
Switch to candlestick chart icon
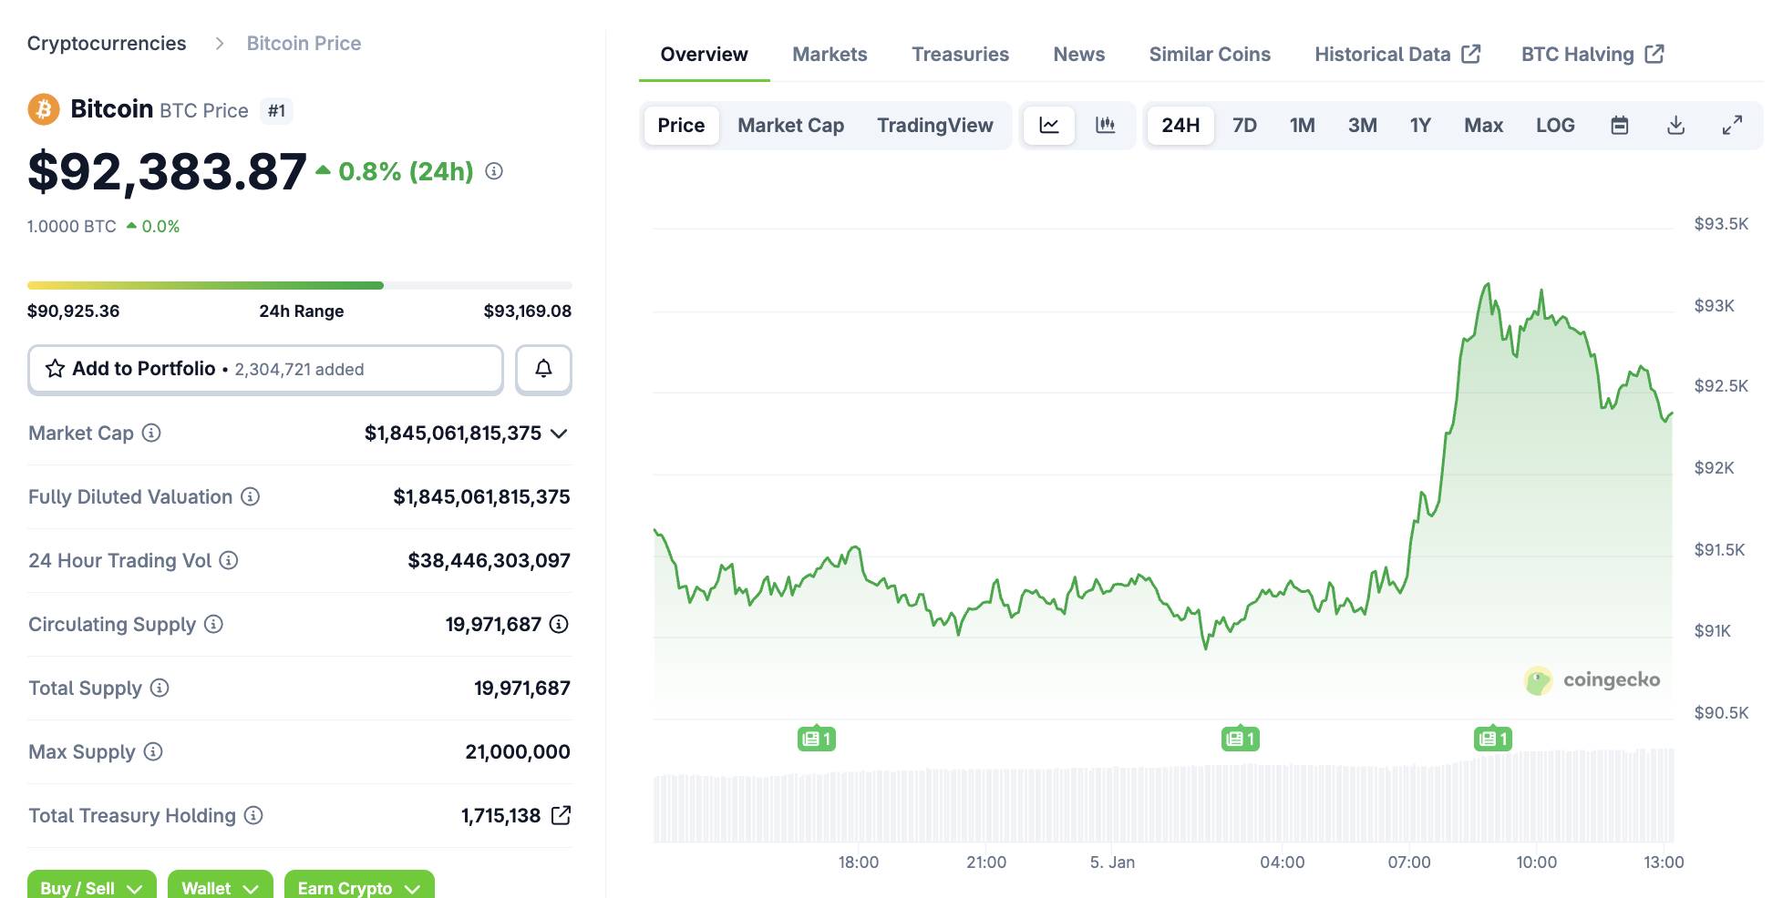pyautogui.click(x=1105, y=126)
